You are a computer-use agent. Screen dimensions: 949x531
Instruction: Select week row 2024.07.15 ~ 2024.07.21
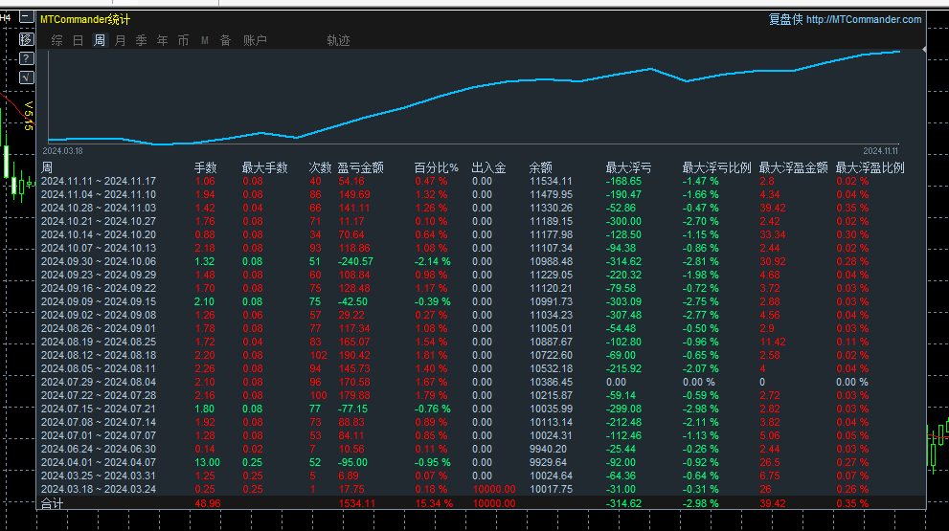tap(481, 409)
